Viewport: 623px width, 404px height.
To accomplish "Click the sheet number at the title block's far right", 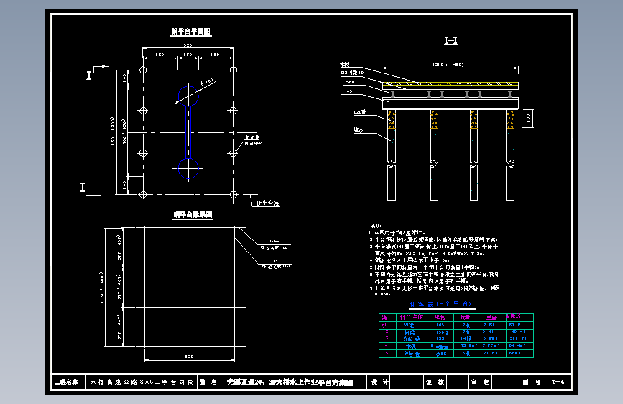I will 558,382.
